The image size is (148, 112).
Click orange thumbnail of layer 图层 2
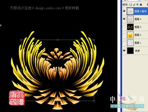point(130,35)
